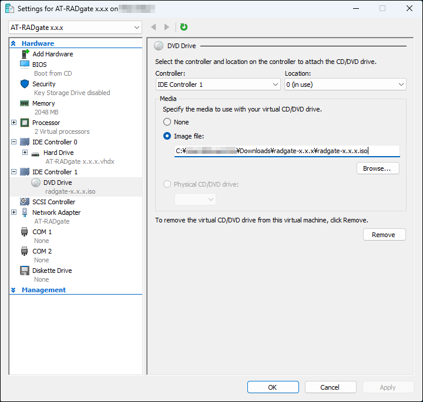
Task: Expand the Processor tree node
Action: click(14, 123)
